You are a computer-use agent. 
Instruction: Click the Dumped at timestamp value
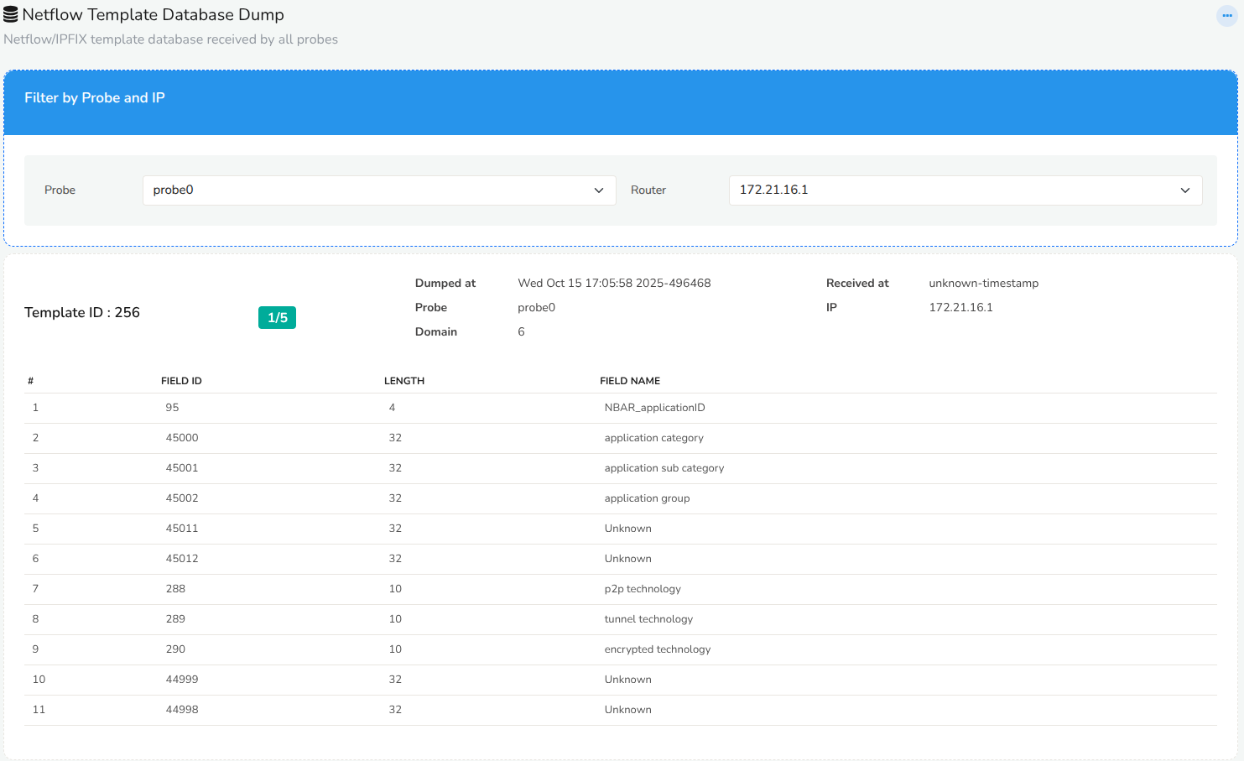(x=614, y=283)
